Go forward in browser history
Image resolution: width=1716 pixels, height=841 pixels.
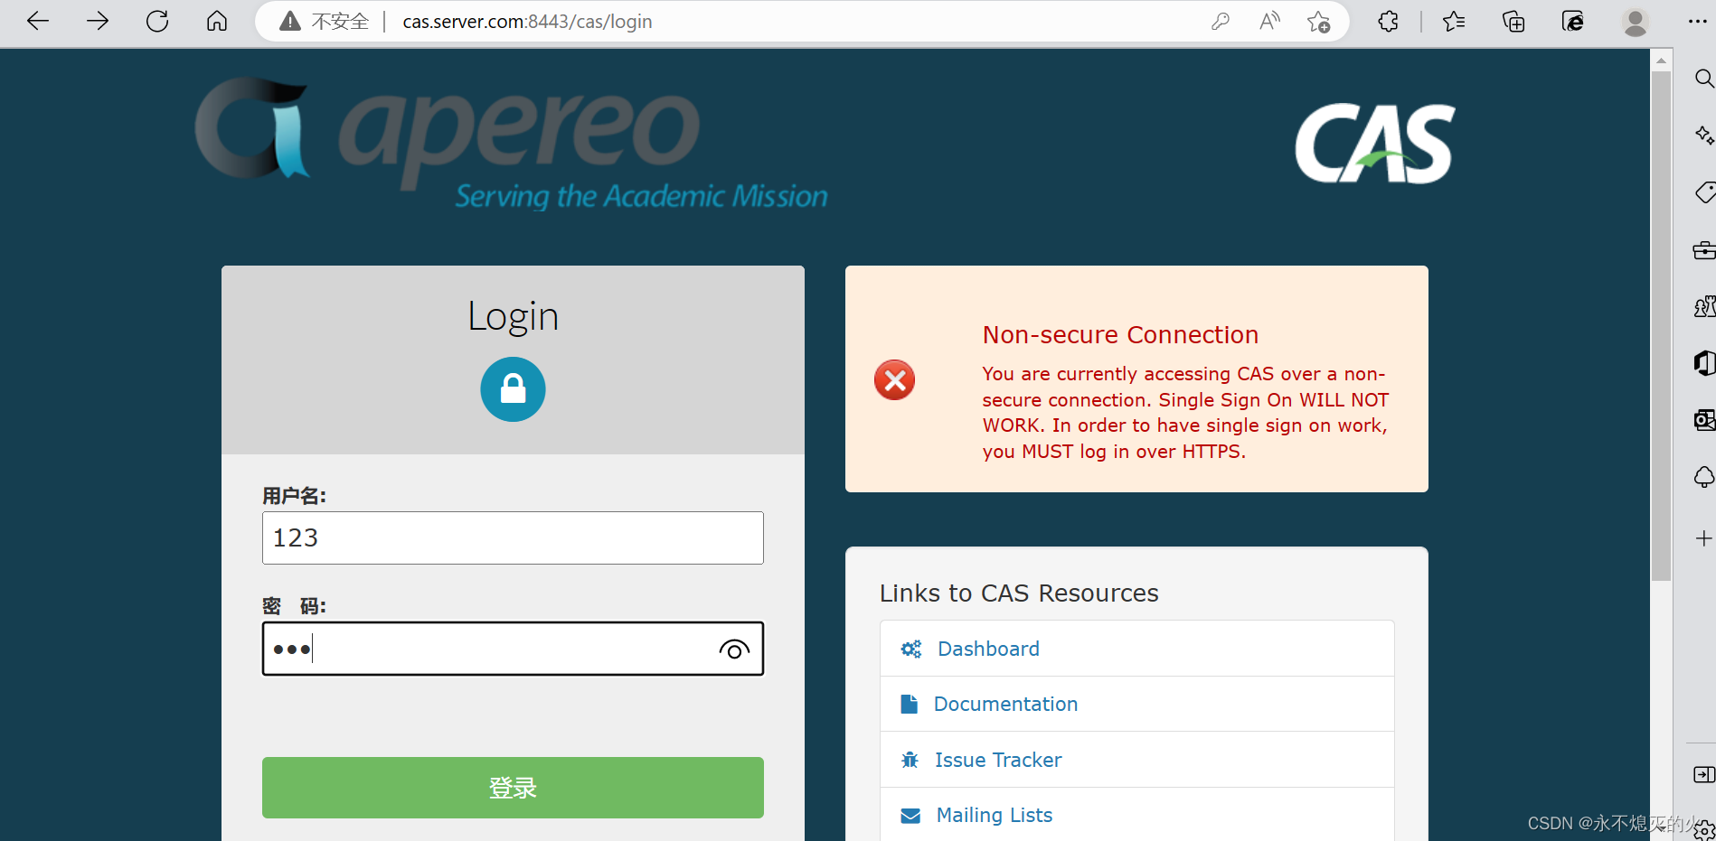pos(98,21)
